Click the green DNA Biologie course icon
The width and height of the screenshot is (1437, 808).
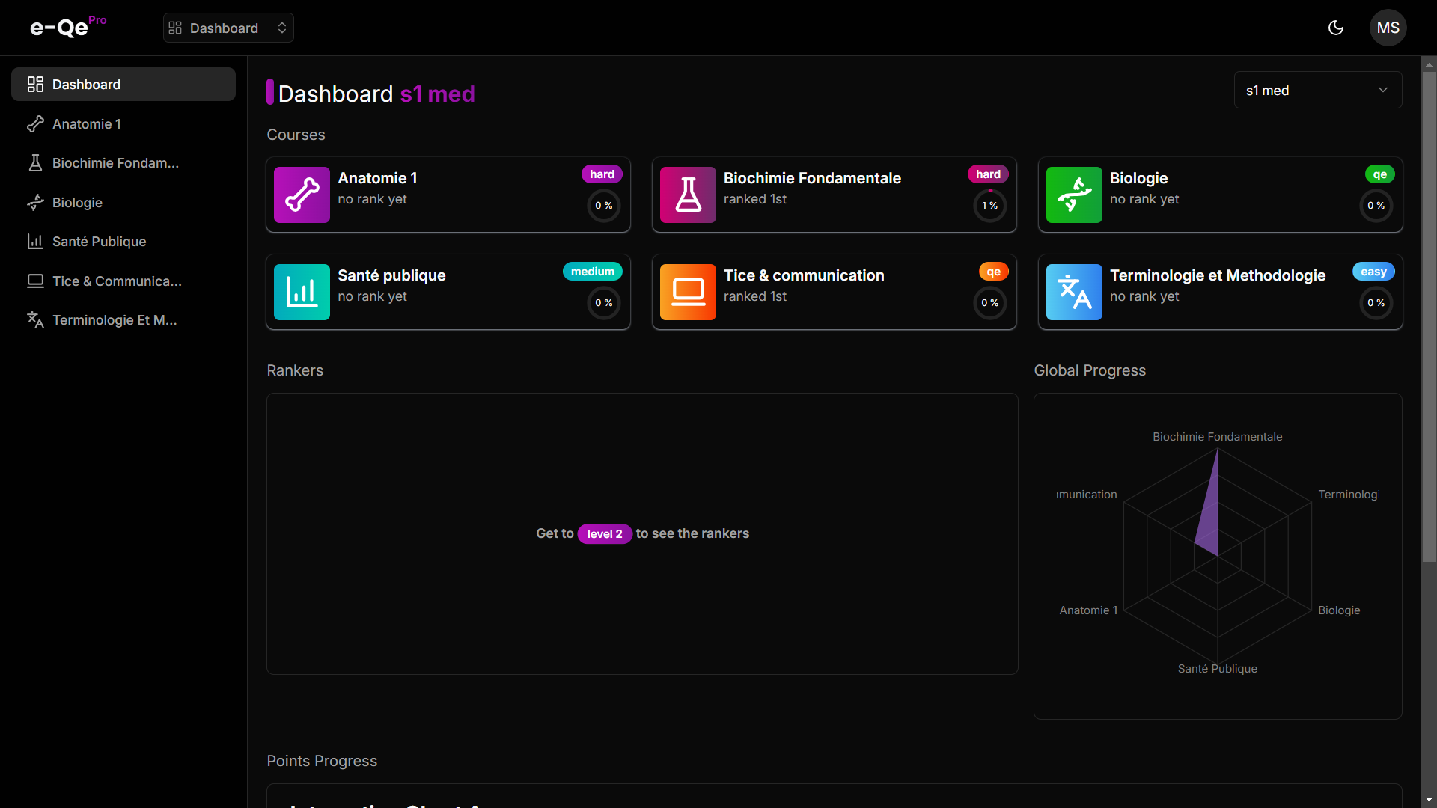click(1074, 195)
